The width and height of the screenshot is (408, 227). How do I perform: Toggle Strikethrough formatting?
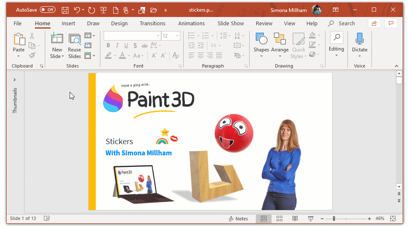point(144,46)
